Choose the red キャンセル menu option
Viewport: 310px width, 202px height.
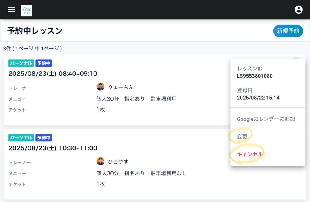250,154
